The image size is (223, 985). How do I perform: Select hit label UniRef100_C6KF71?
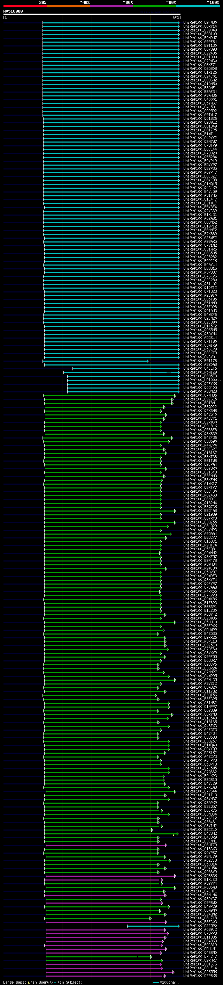200,65
